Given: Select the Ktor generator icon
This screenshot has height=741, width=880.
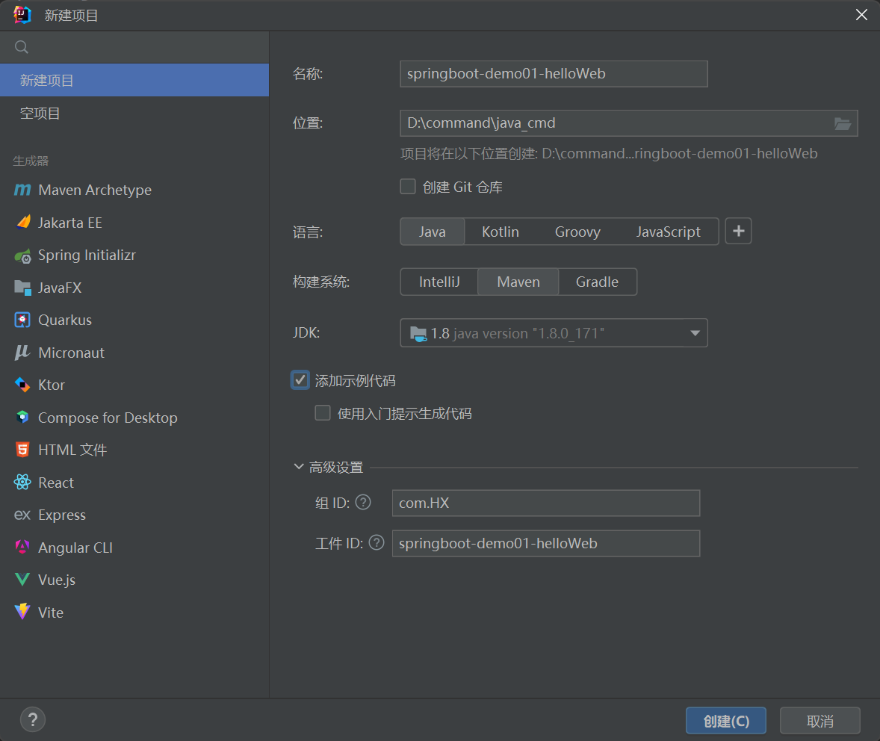Looking at the screenshot, I should pos(22,385).
